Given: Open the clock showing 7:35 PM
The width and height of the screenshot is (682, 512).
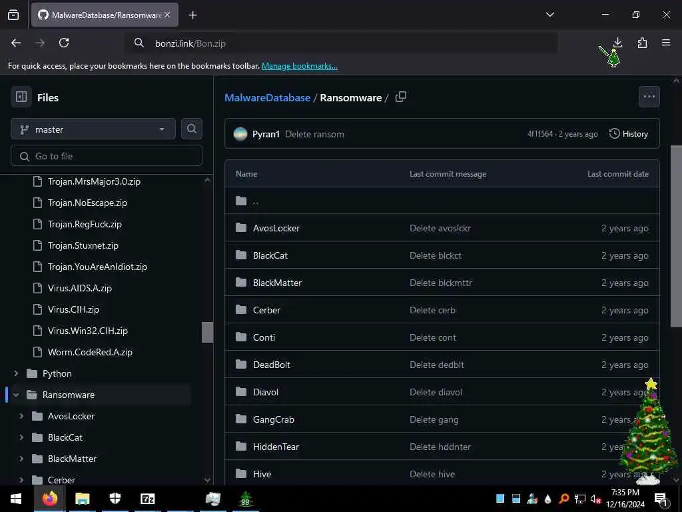Looking at the screenshot, I should 625,499.
